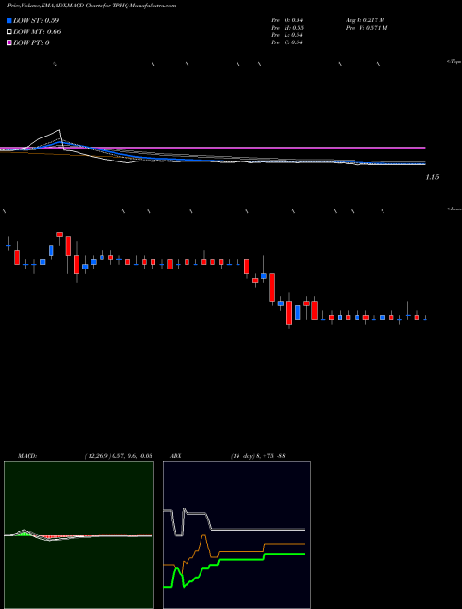Select the 'DOW PT: 0' legend label
The width and height of the screenshot is (462, 609).
pyautogui.click(x=31, y=42)
